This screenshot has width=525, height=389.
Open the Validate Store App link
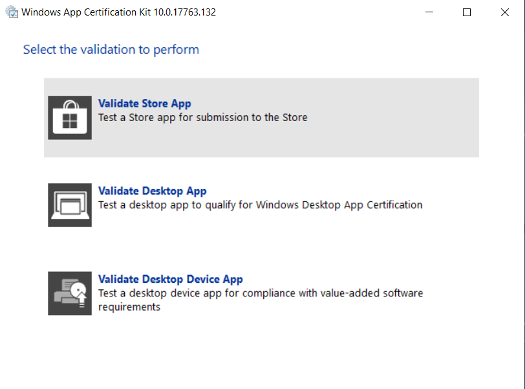point(145,104)
